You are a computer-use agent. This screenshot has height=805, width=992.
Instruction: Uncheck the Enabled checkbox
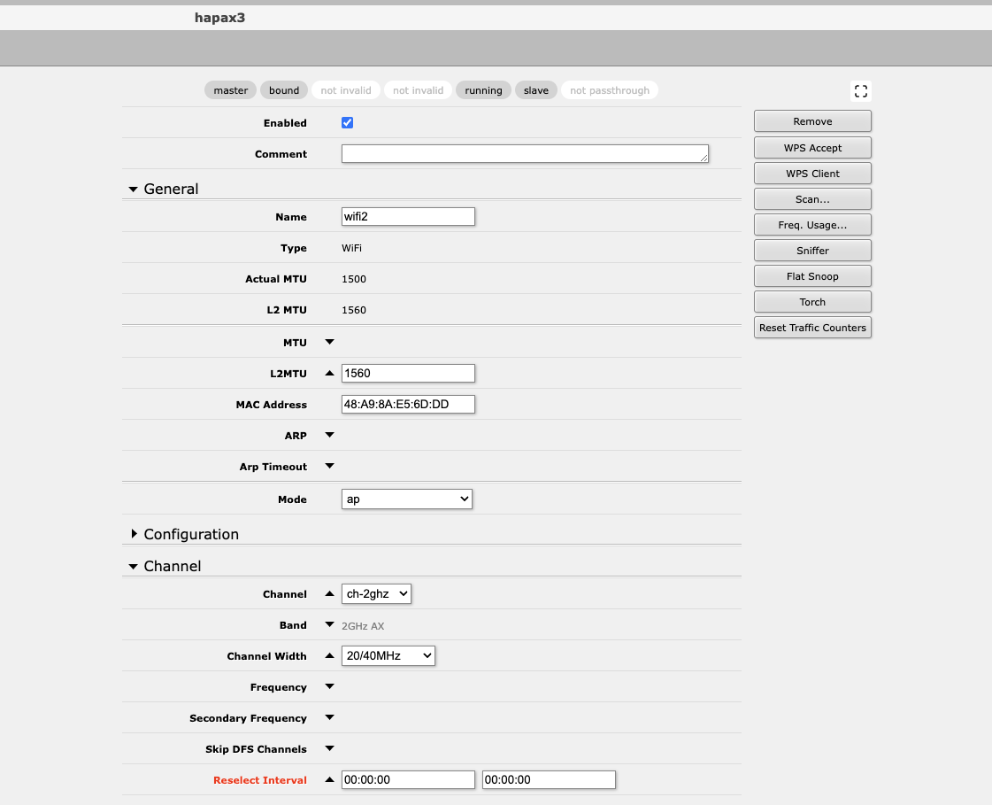(x=347, y=122)
